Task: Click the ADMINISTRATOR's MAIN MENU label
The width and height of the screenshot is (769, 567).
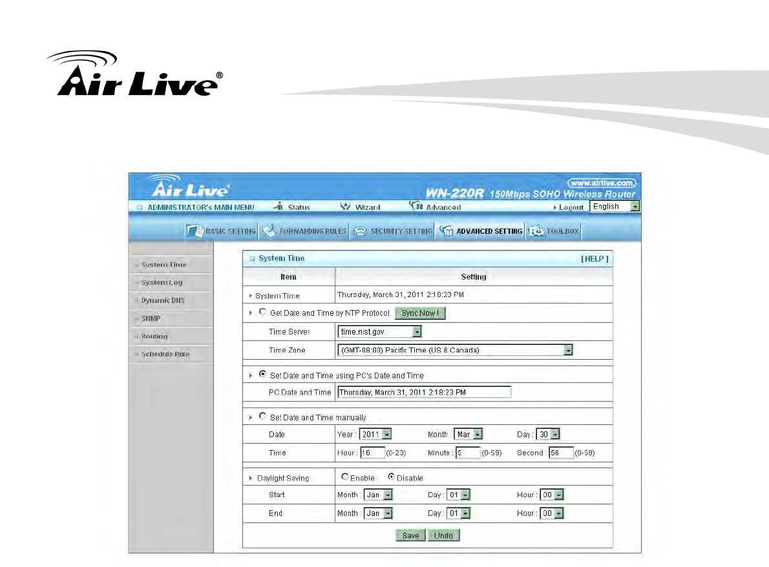Action: [200, 207]
